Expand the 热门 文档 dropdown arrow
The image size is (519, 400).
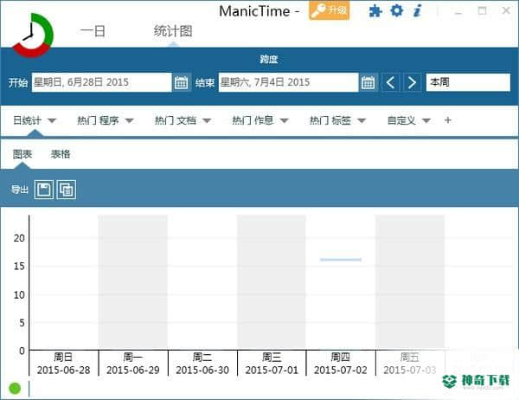tap(207, 120)
